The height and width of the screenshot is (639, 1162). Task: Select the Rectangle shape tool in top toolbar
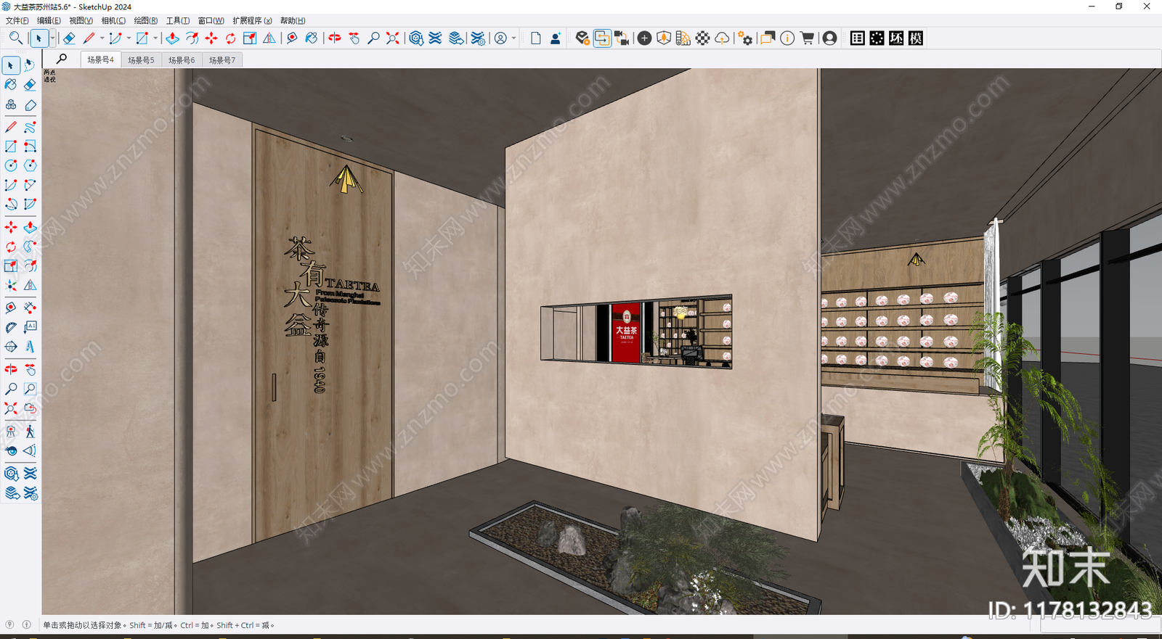(x=142, y=38)
